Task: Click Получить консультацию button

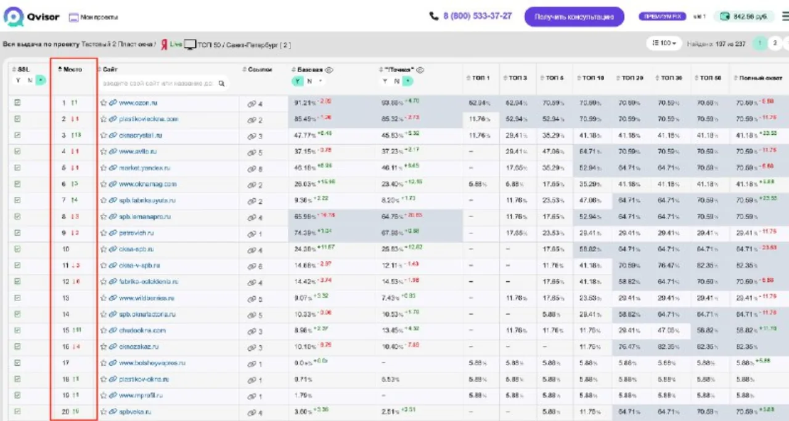Action: (574, 17)
